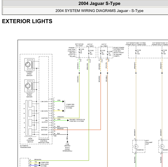Select "P140 (BEHIND RIGHT FRONT WHEELWELL)" text
168x167 pixels.
coord(67,148)
